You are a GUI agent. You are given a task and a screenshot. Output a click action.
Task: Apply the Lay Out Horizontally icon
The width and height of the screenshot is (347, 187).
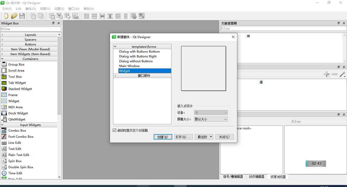click(86, 16)
